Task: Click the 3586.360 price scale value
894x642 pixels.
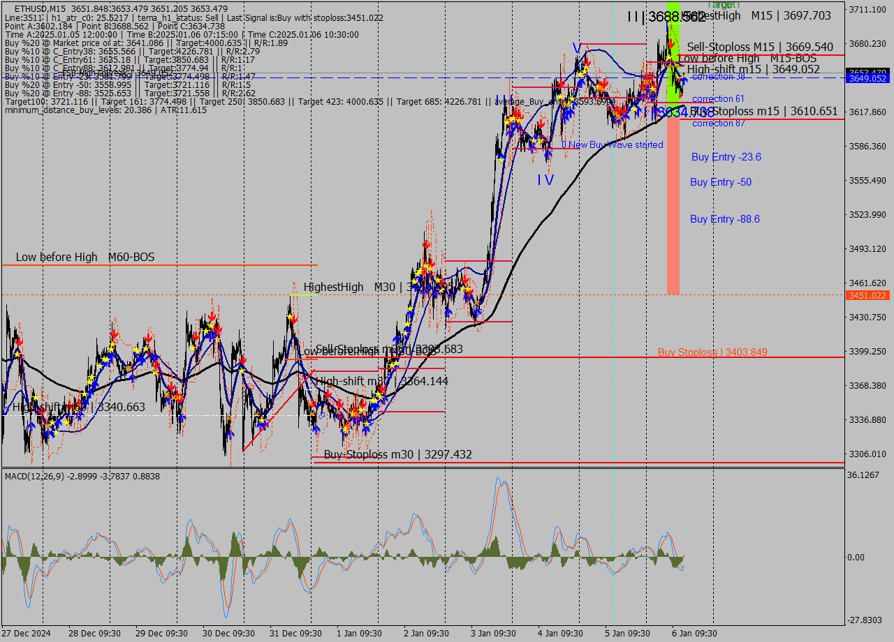Action: pos(867,146)
